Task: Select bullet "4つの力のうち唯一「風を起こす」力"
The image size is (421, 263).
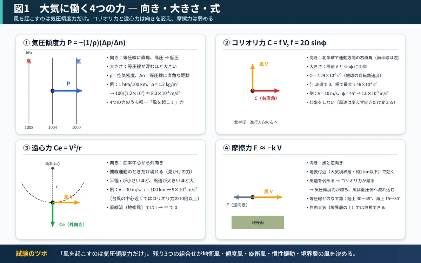Action: click(145, 102)
